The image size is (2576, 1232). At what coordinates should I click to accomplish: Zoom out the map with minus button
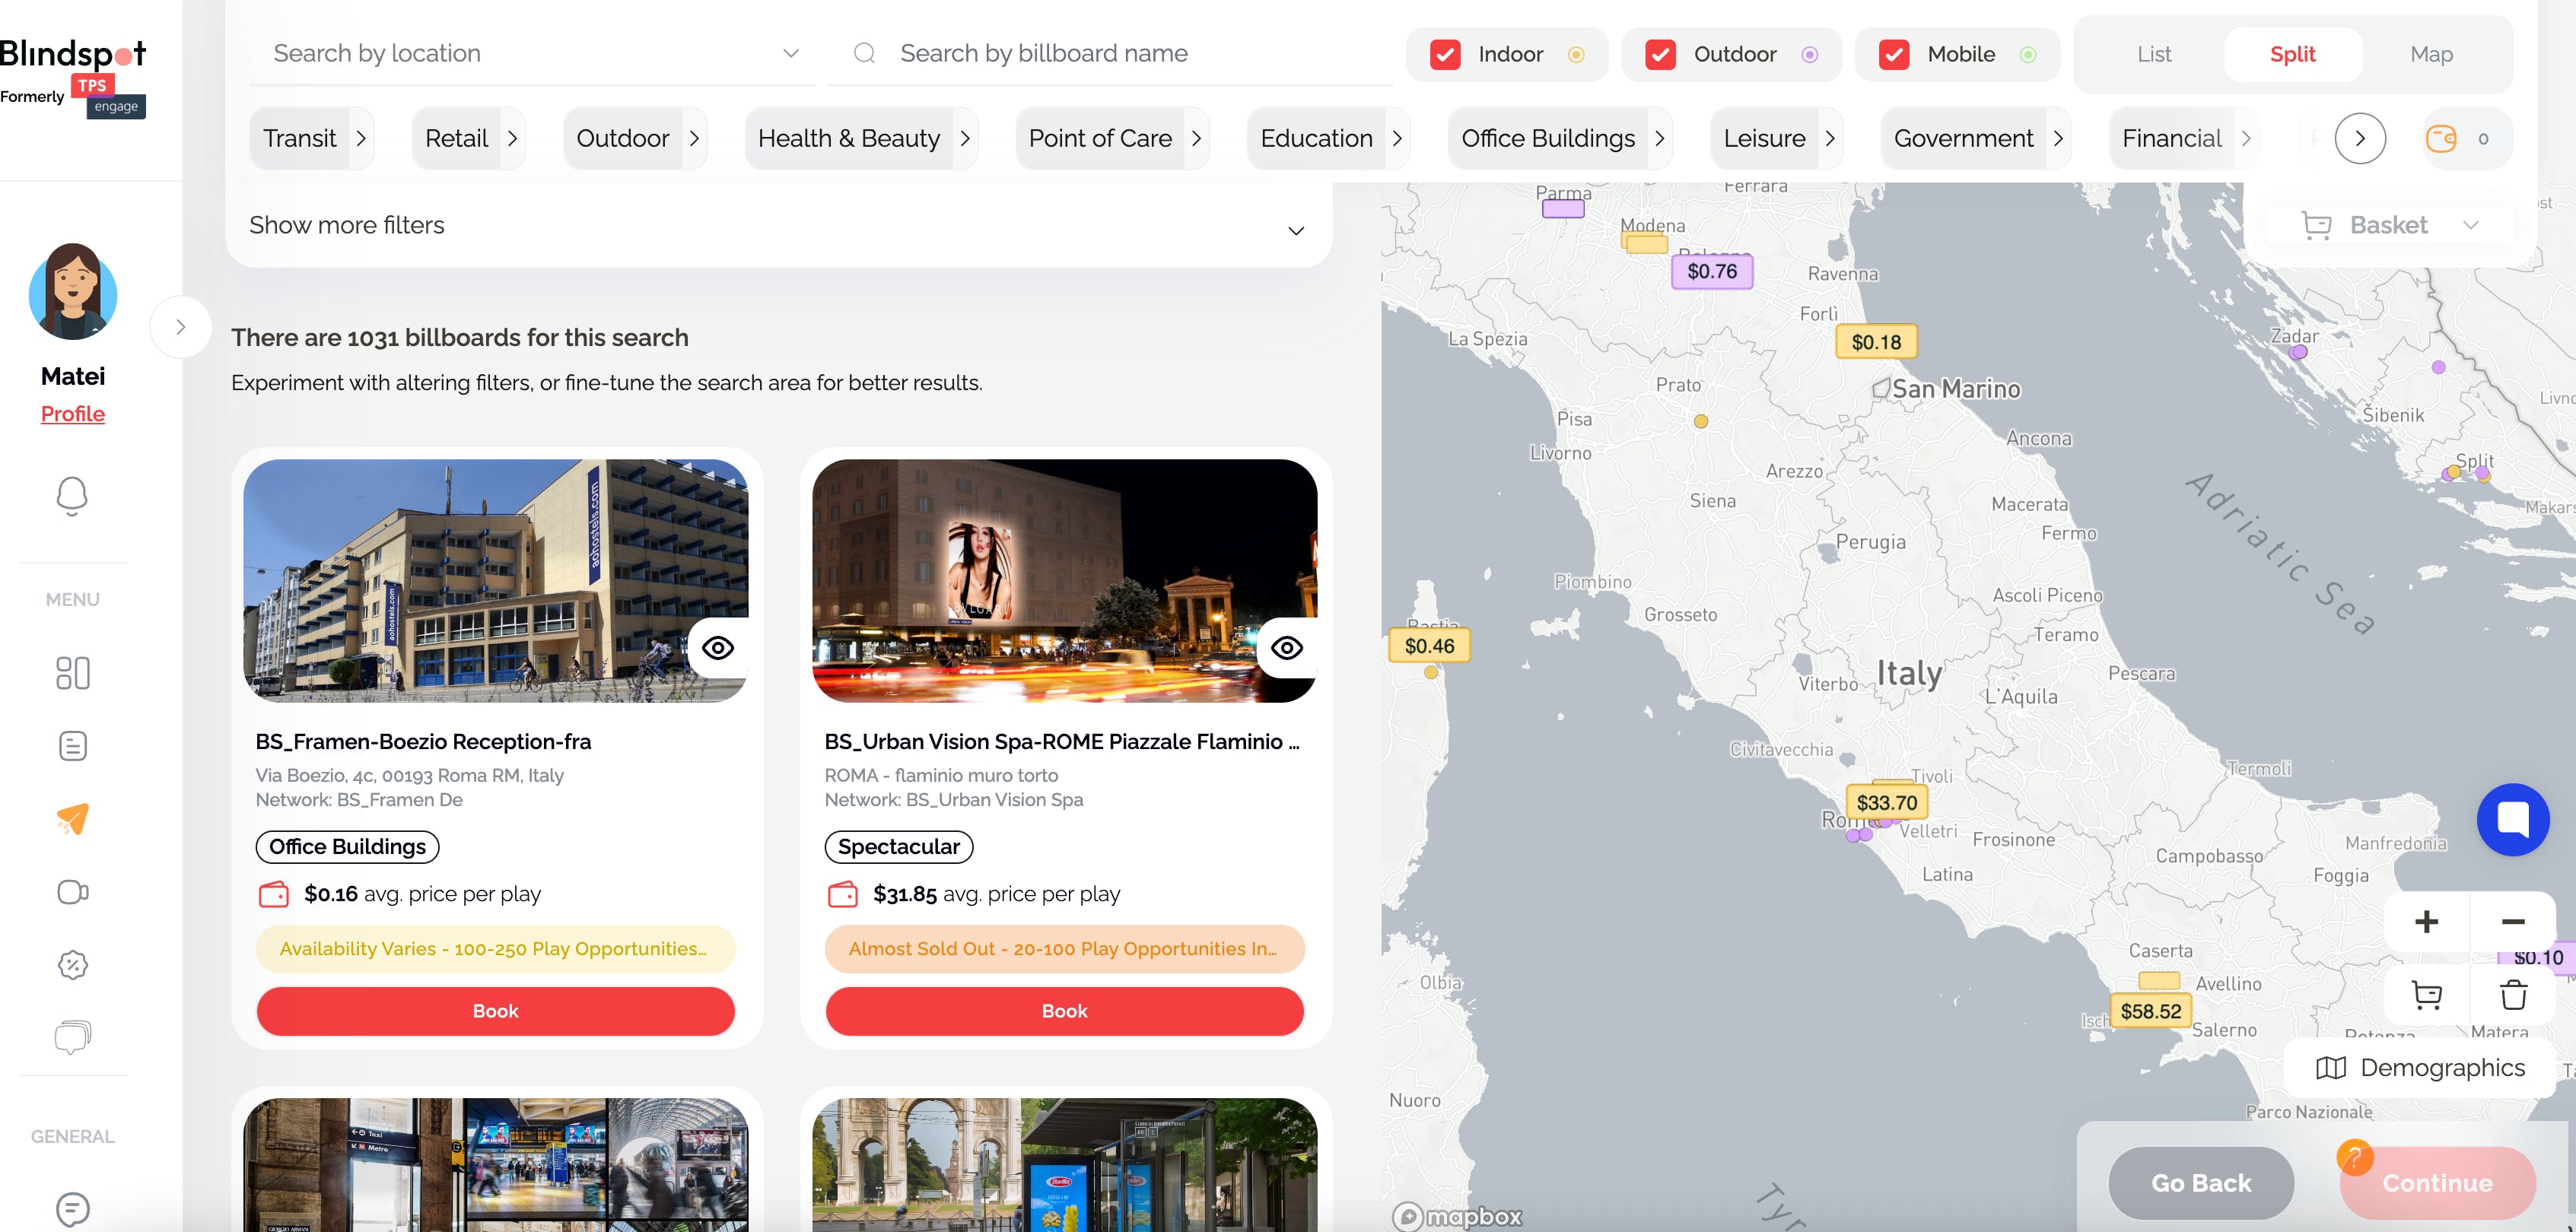coord(2513,921)
